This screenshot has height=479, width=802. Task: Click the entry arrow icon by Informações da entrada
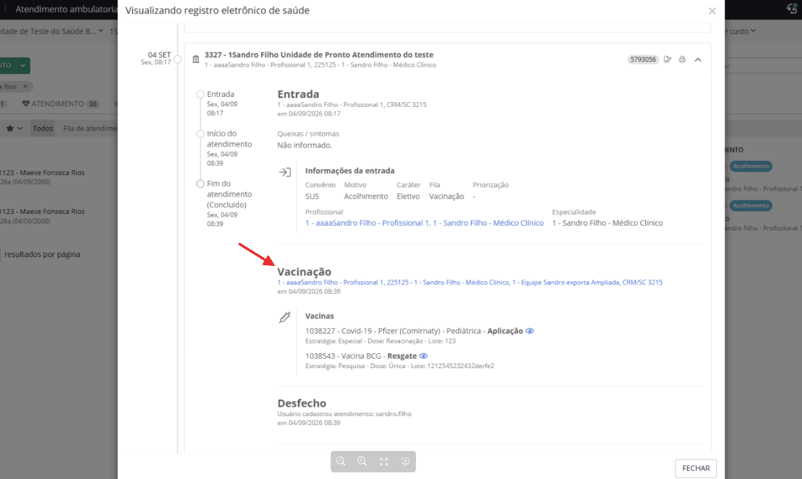coord(285,172)
